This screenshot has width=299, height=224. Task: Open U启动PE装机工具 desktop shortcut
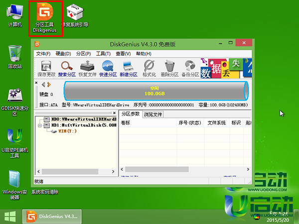tap(15, 143)
